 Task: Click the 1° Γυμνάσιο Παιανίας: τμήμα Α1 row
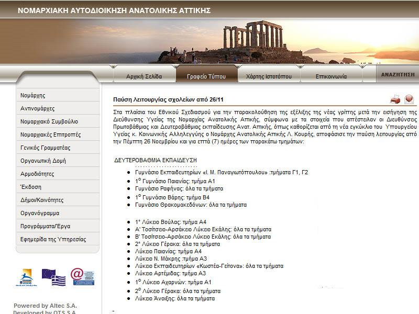[175, 181]
